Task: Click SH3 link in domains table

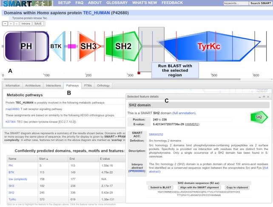Action: (11, 186)
